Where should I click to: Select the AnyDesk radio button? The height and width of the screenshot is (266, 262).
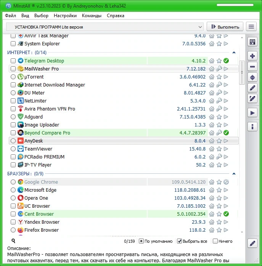point(13,141)
